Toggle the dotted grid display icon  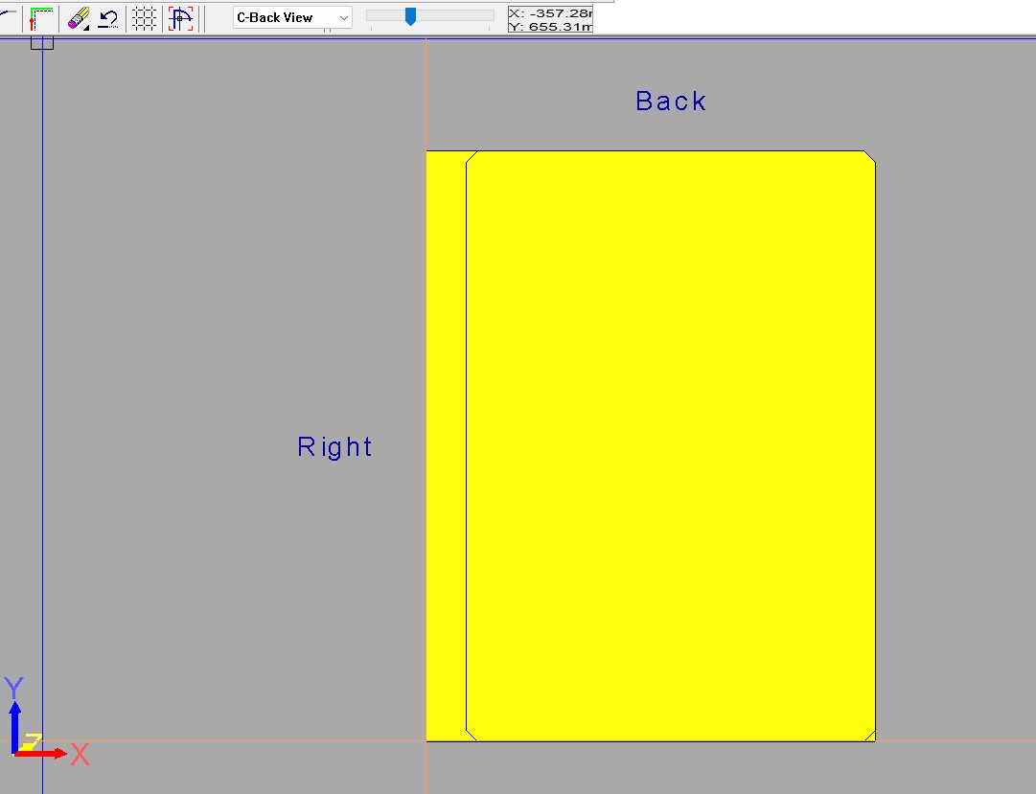145,18
